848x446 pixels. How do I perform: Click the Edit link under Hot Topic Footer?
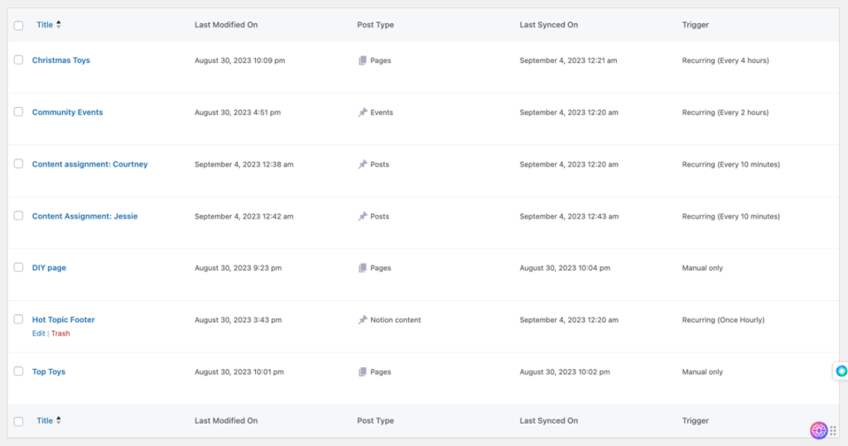38,333
